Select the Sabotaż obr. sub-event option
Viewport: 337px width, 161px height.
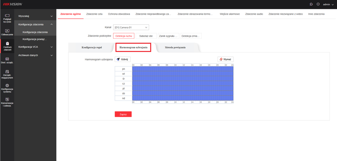tap(146, 36)
